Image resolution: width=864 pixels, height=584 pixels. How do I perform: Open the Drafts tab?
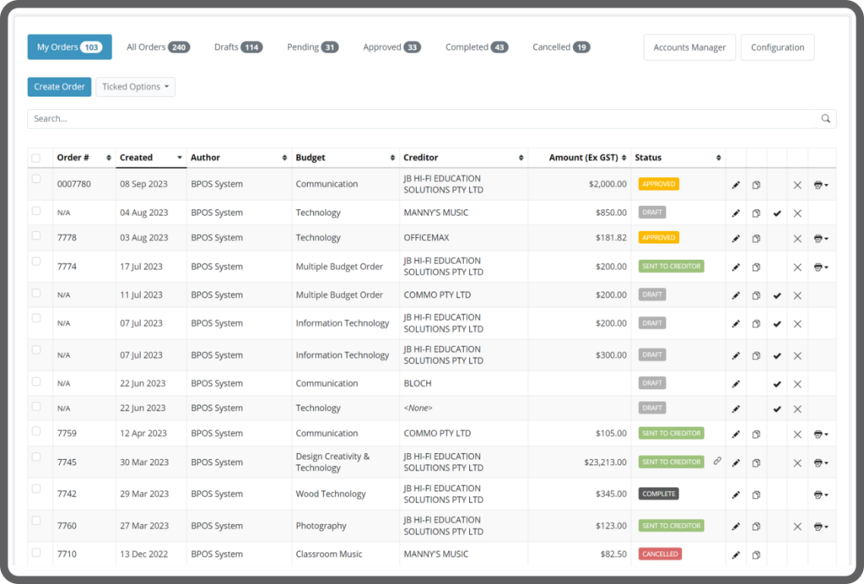[x=238, y=46]
